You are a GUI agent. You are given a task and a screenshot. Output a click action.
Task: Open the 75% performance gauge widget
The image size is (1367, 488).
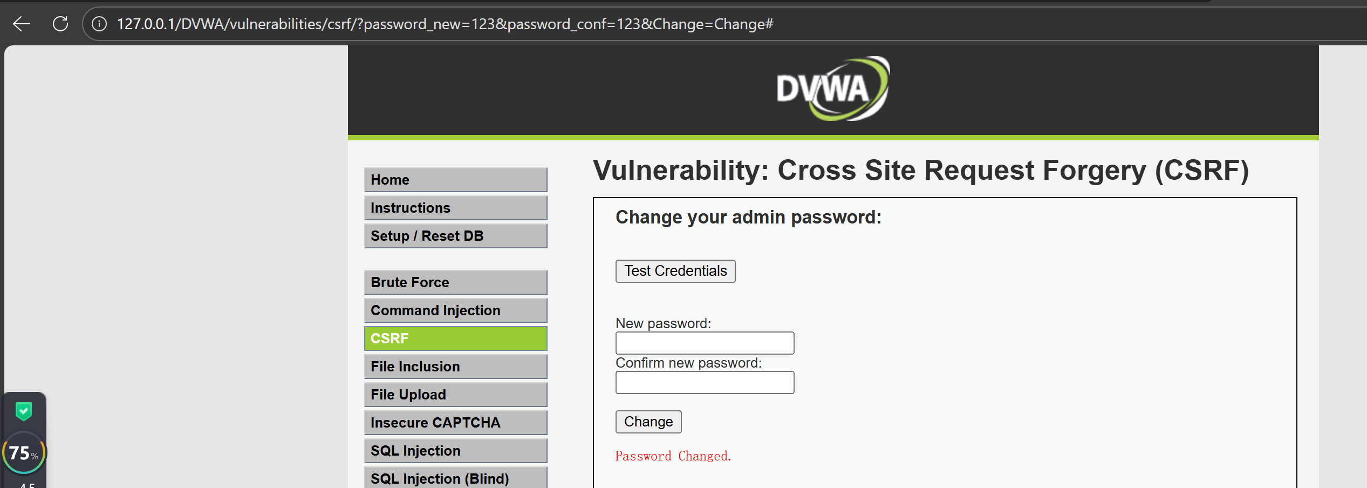click(x=24, y=452)
